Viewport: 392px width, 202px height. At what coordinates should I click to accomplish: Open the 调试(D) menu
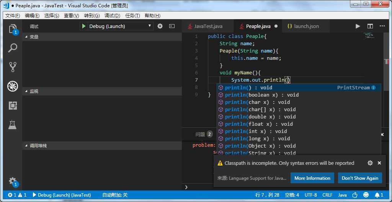pos(112,16)
